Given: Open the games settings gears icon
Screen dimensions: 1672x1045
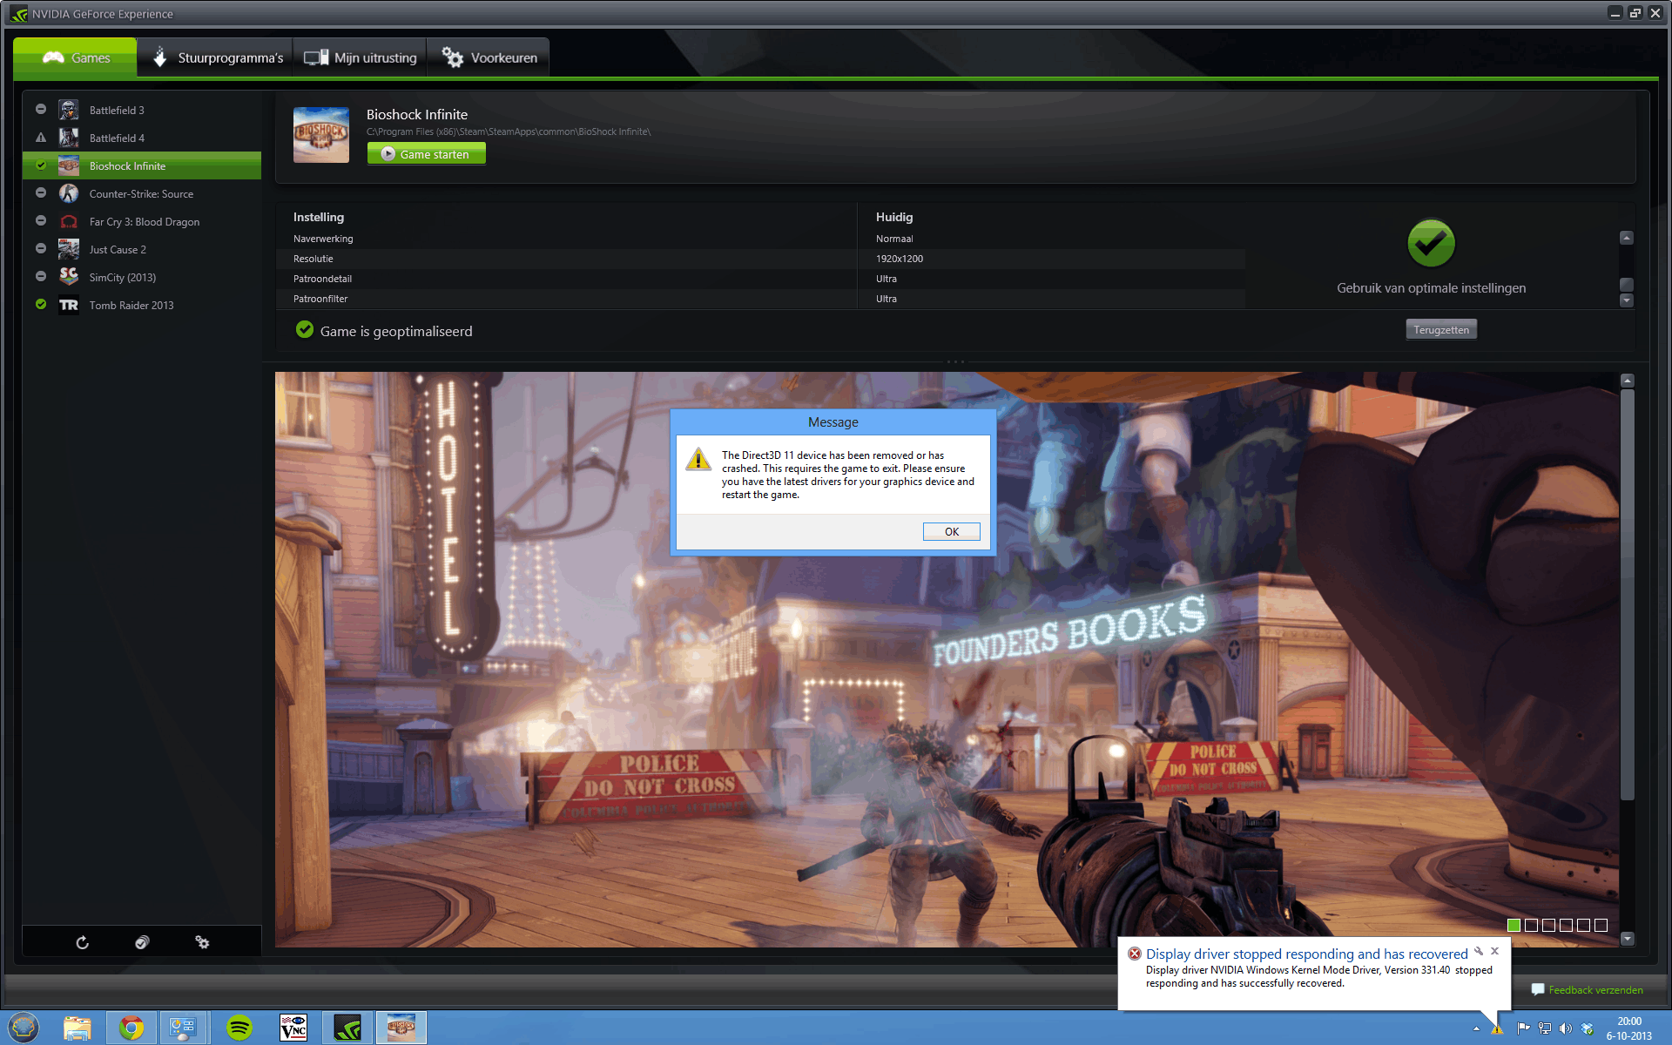Looking at the screenshot, I should (x=202, y=942).
